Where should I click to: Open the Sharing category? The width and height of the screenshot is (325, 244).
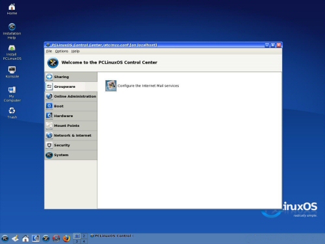[x=71, y=77]
